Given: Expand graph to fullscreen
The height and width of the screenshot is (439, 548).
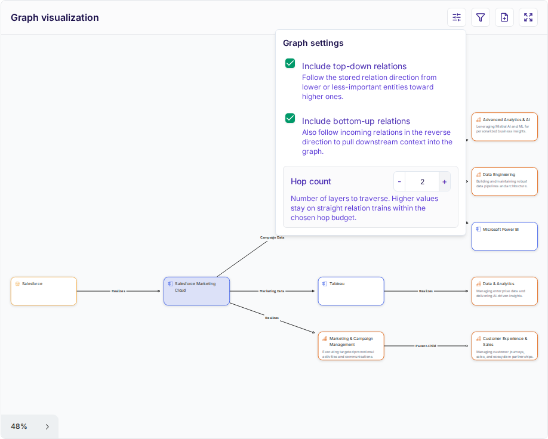Looking at the screenshot, I should [528, 17].
